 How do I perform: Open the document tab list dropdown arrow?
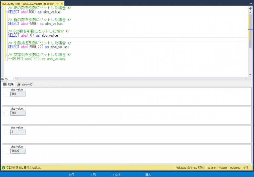251,4
